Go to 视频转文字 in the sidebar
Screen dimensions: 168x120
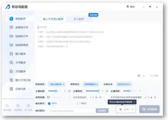pyautogui.click(x=19, y=36)
